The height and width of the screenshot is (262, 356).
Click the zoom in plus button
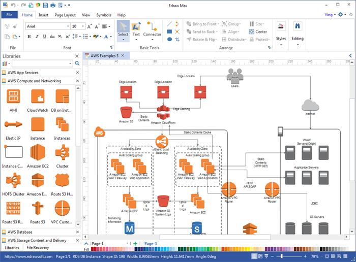click(305, 256)
